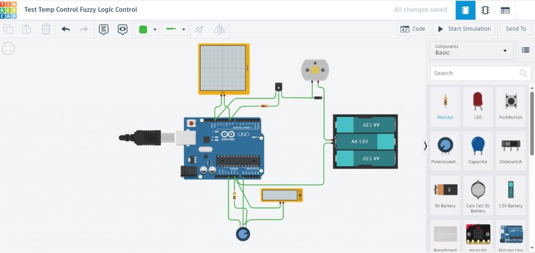Open the Send To button
535x253 pixels.
click(516, 29)
